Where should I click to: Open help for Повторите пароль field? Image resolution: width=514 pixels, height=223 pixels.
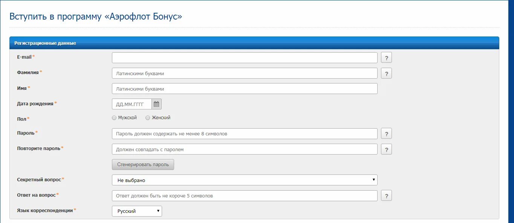[x=386, y=149]
